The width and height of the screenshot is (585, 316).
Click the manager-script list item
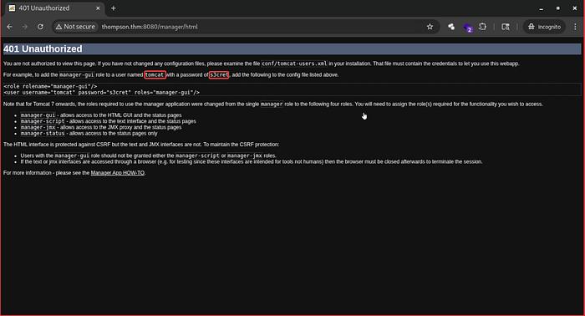(108, 121)
